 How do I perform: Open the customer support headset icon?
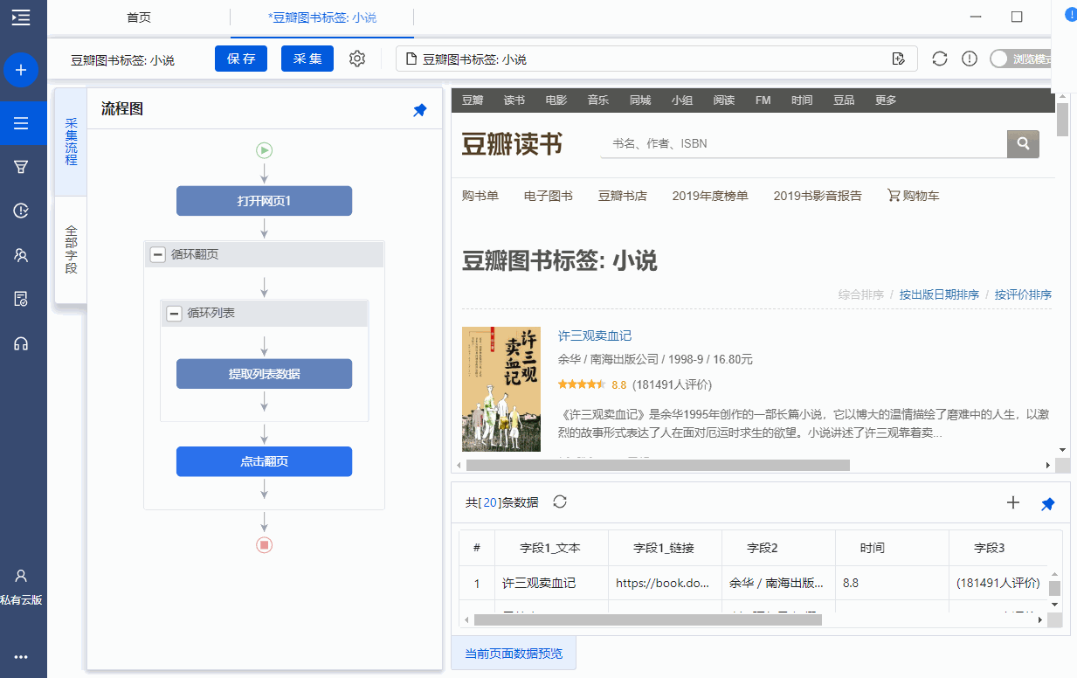pyautogui.click(x=21, y=343)
